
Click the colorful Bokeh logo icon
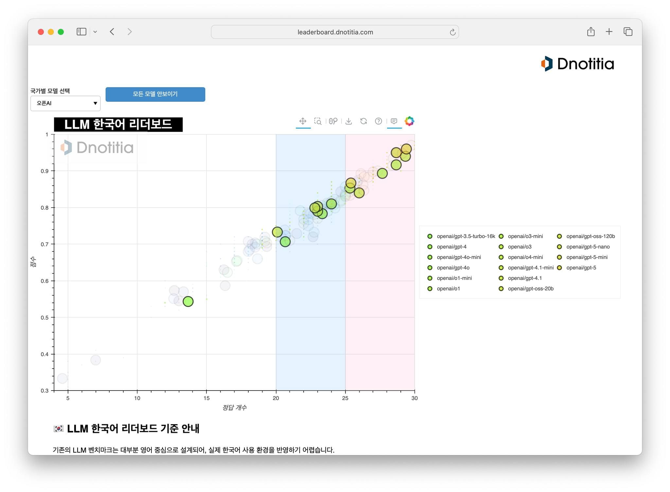pos(409,121)
